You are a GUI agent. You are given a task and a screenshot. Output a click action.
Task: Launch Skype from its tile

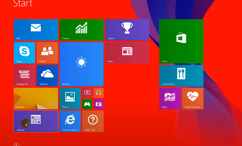25,53
